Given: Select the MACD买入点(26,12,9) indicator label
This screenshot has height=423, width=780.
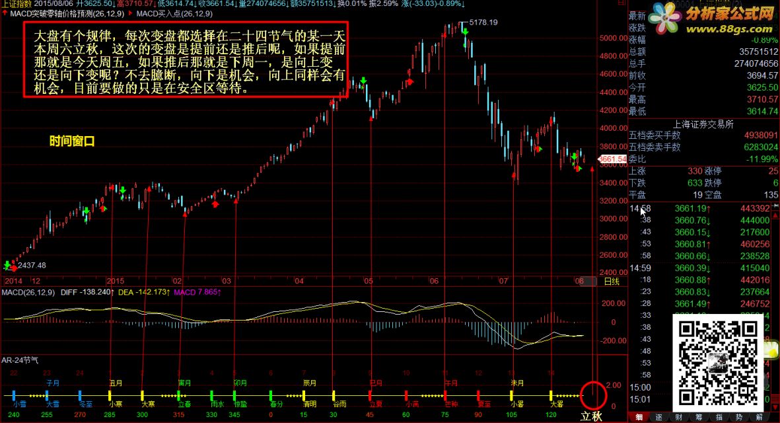Looking at the screenshot, I should pyautogui.click(x=174, y=14).
